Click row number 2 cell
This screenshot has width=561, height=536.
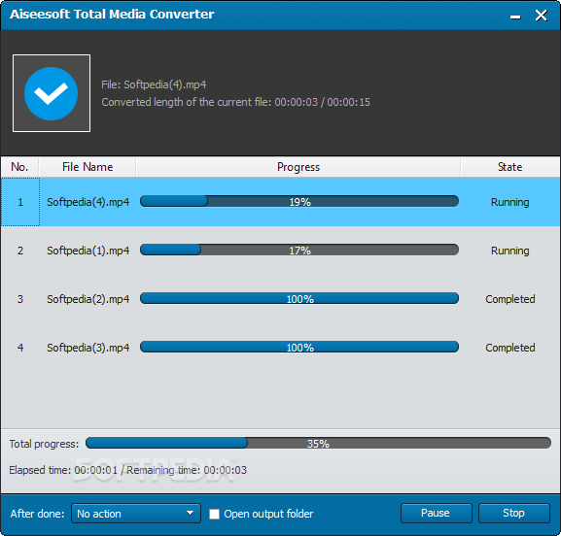click(x=20, y=251)
